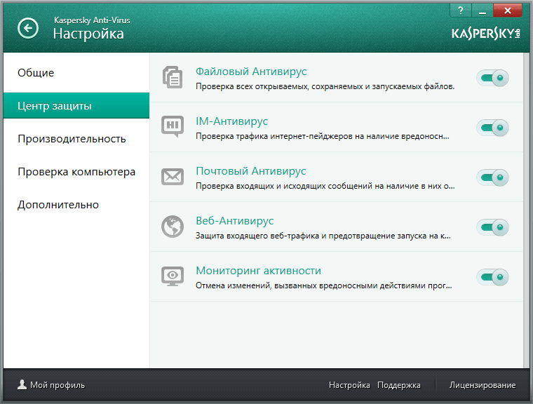
Task: Click the Мониторинг активности monitor eye icon
Action: coord(173,276)
